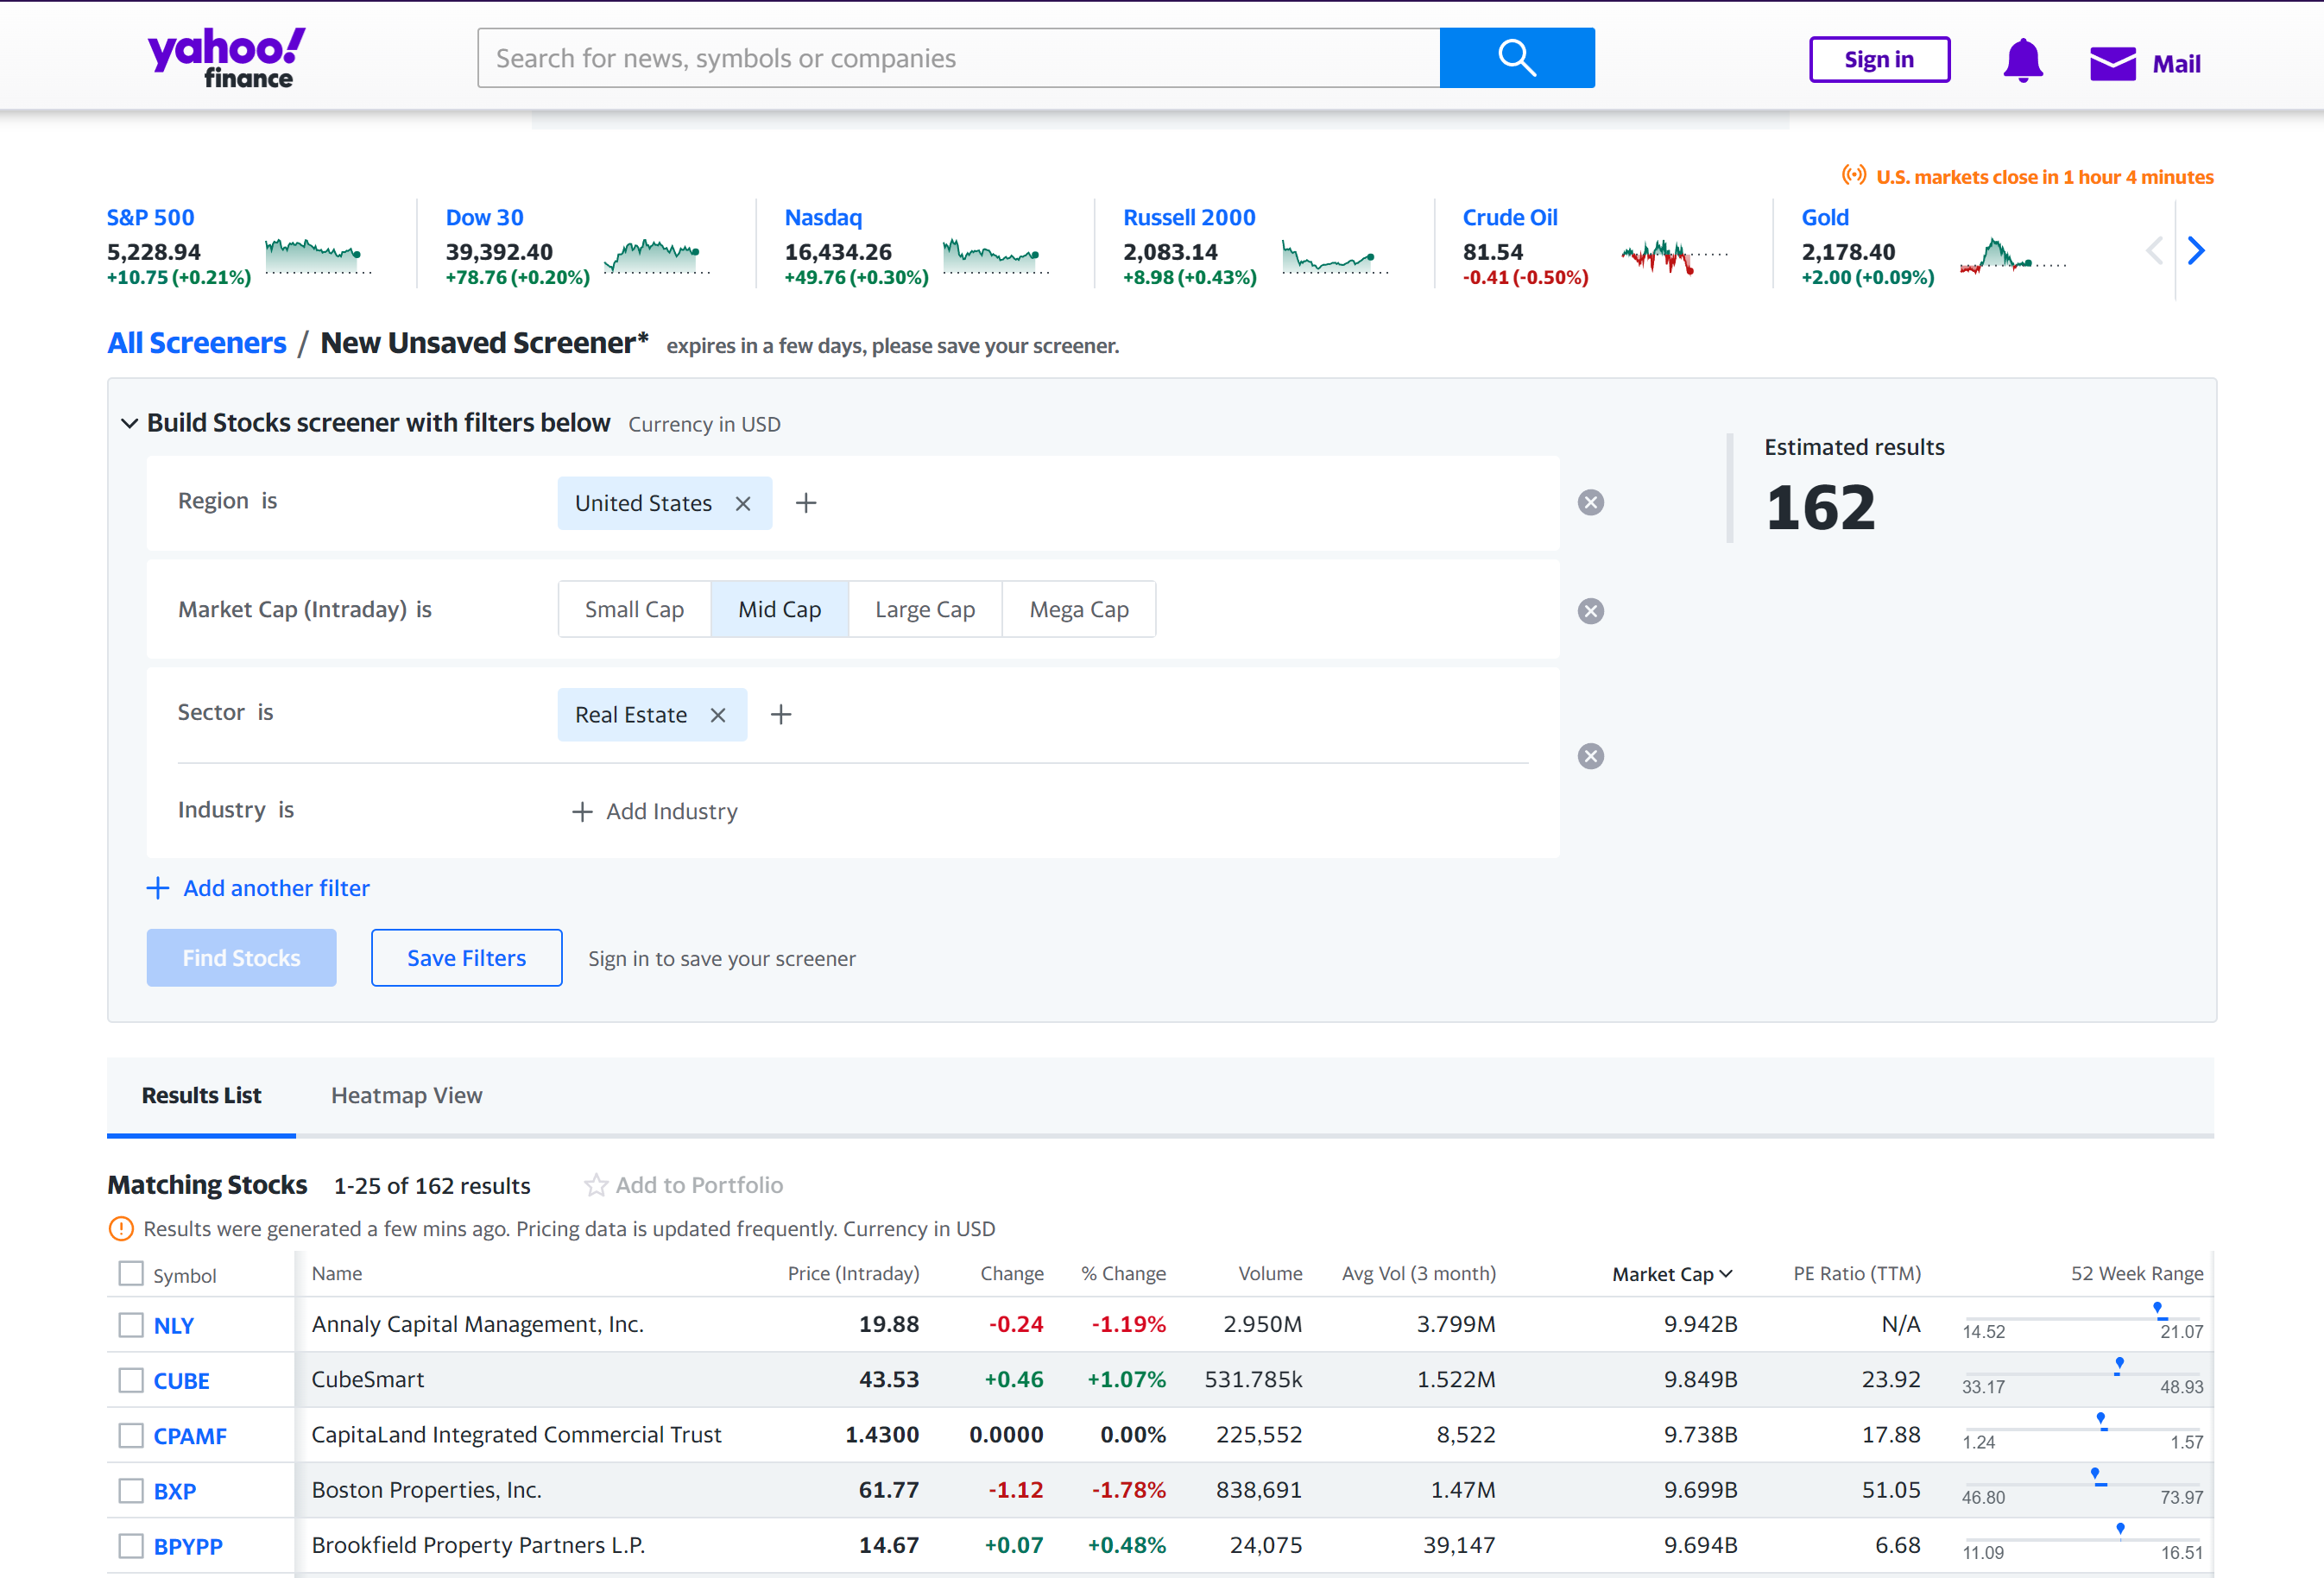
Task: Check the BPYPP row checkbox
Action: 131,1546
